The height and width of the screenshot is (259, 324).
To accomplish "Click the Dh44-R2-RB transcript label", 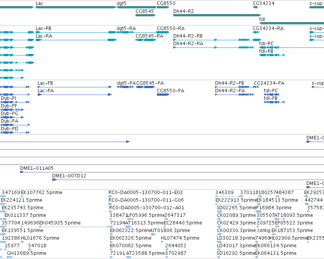I will coord(188,36).
